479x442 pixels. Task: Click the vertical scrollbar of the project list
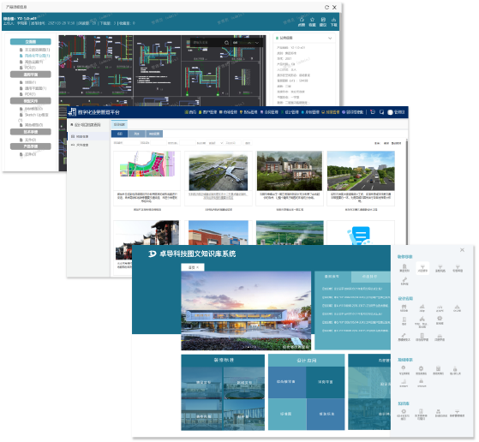tap(407, 192)
